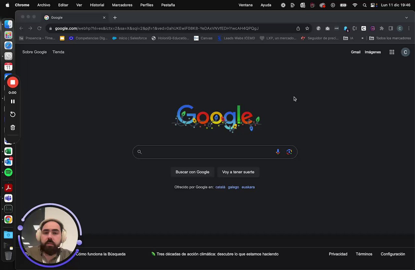Open Adobe Acrobat from the Dock
The image size is (415, 270).
point(8,188)
